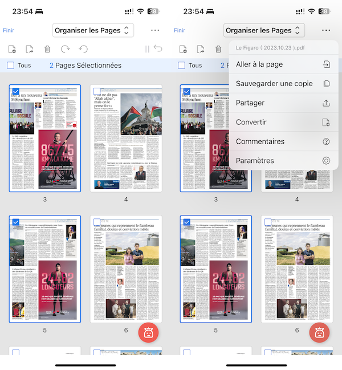Tap the go-to-page arrow icon in menu
Image resolution: width=342 pixels, height=370 pixels.
click(x=326, y=64)
